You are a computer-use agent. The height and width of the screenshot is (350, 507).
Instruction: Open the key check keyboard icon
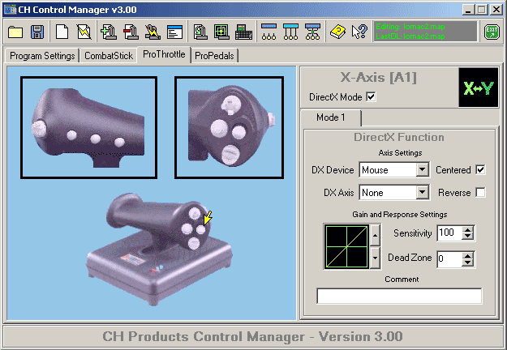[x=244, y=32]
